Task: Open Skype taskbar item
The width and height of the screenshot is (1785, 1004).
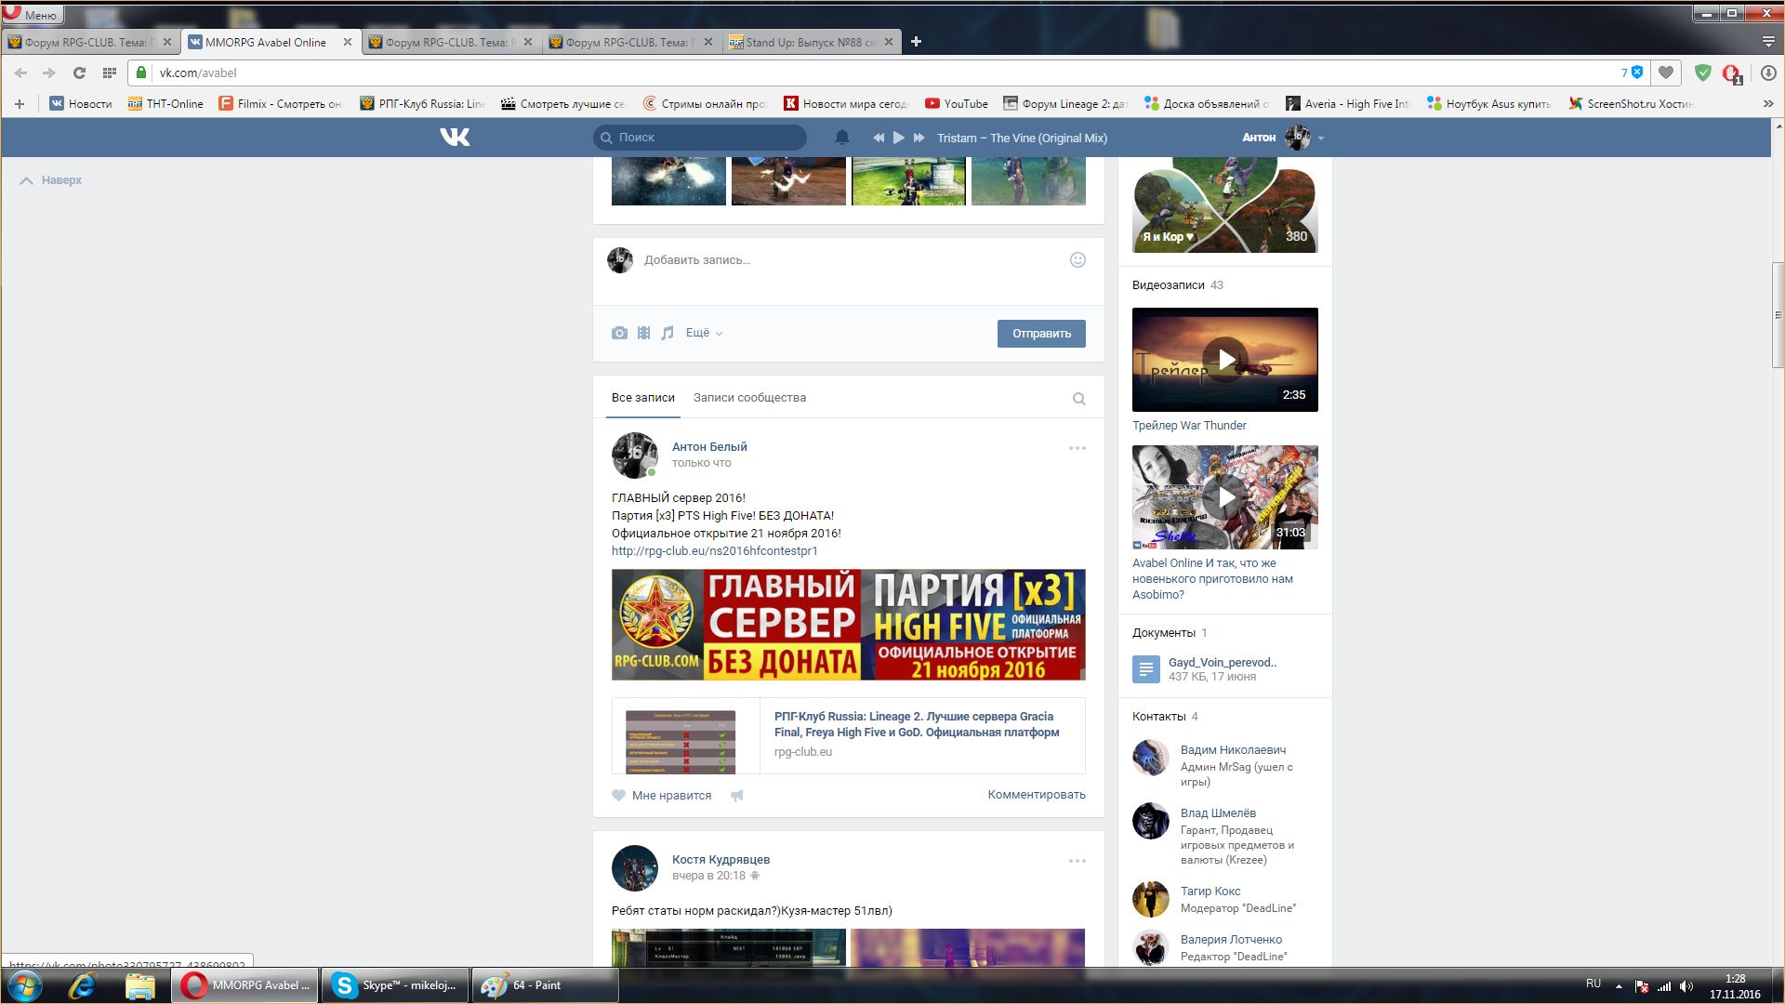Action: (396, 985)
